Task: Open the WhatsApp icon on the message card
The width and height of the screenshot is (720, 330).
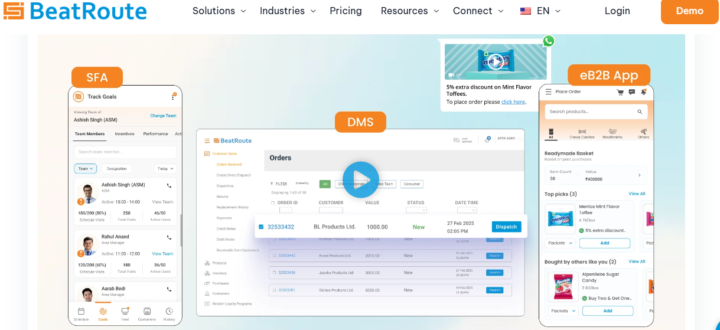Action: pos(549,41)
